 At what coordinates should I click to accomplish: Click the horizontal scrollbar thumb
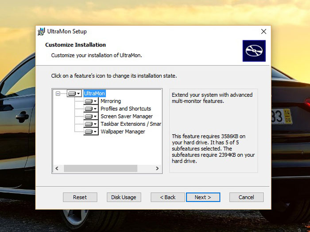coord(101,168)
